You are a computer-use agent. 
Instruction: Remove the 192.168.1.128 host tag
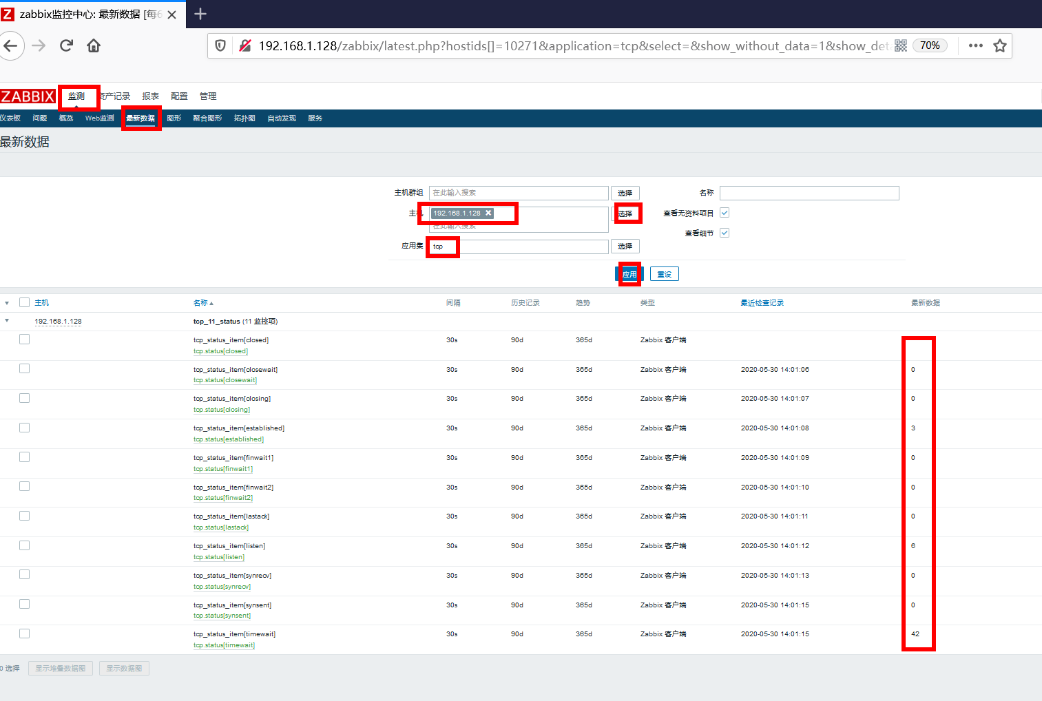[488, 213]
